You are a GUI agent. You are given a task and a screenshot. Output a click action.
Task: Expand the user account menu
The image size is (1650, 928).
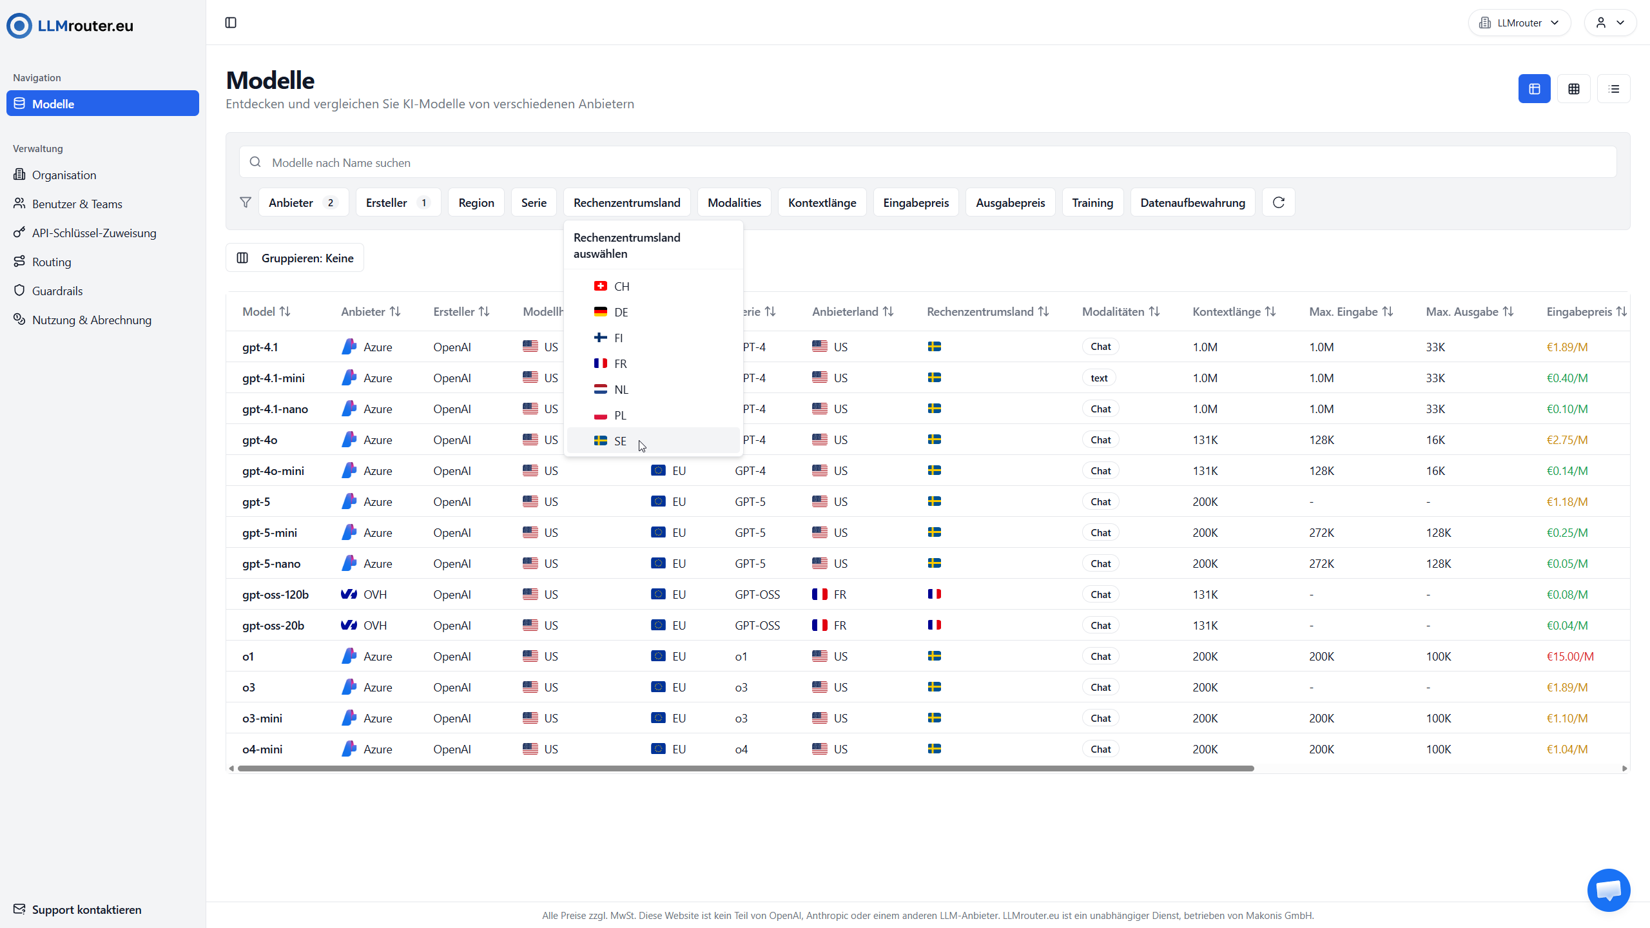coord(1609,23)
